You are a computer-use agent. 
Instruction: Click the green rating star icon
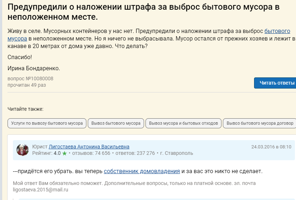(x=65, y=153)
